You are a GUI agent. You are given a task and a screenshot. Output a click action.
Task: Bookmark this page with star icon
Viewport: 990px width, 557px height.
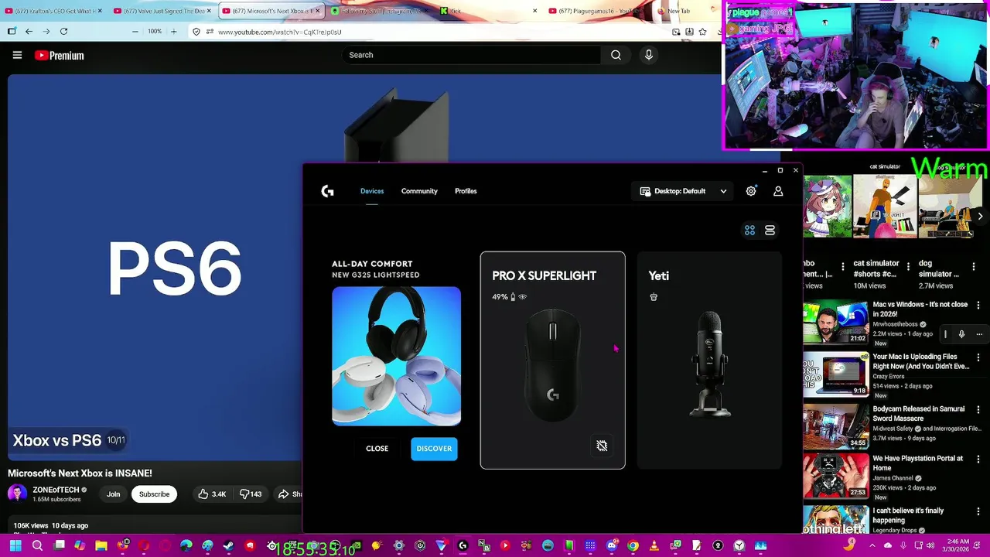click(x=702, y=32)
